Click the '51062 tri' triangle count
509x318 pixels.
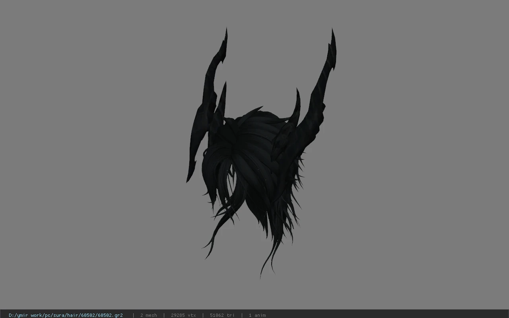222,315
